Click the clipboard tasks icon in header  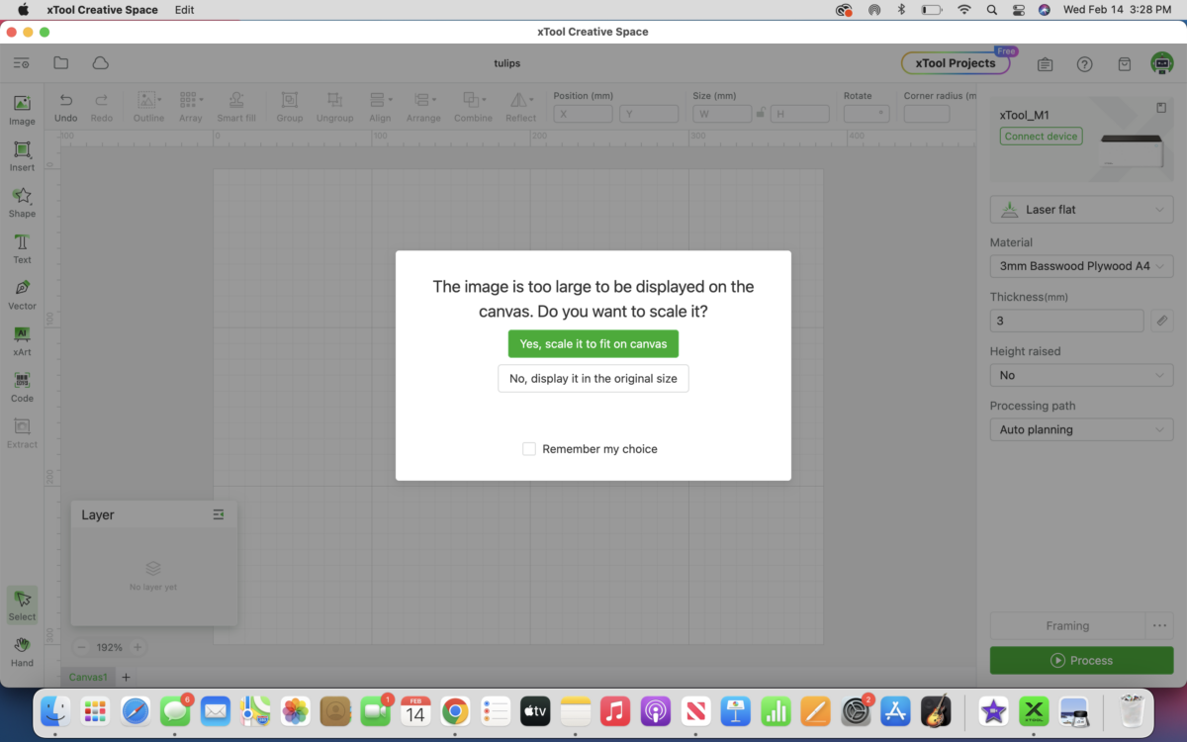1045,64
